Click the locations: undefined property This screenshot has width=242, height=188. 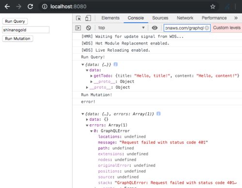pos(122,137)
